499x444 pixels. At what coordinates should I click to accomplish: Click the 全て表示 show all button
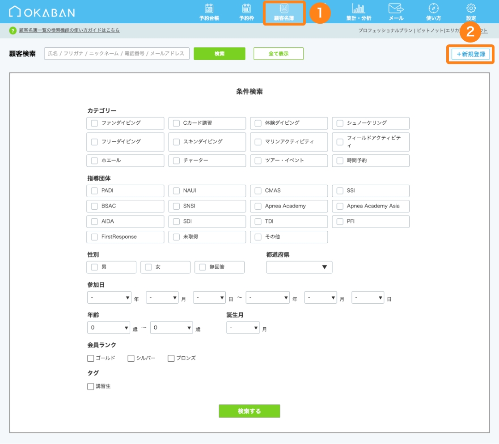[x=279, y=54]
